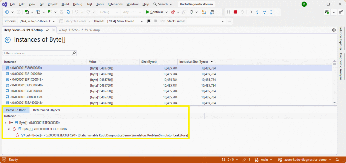
Task: Open the Continue button dropdown arrow
Action: point(166,12)
